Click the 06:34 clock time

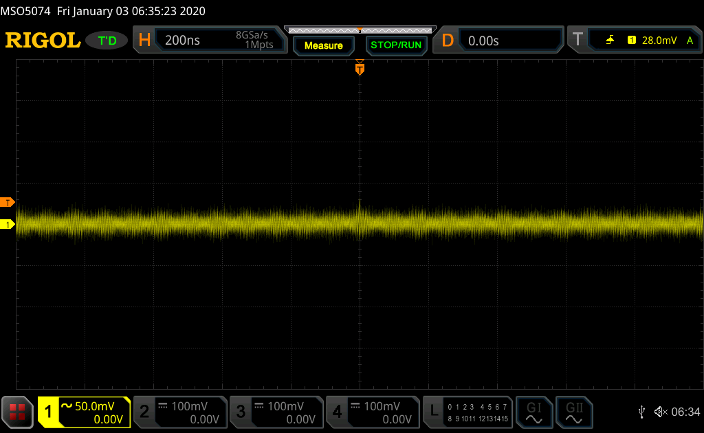(685, 412)
